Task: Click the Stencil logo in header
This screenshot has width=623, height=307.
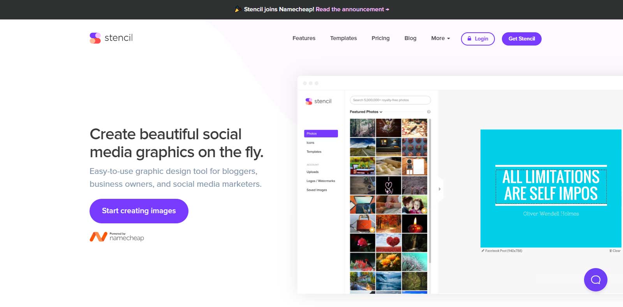Action: (x=111, y=38)
